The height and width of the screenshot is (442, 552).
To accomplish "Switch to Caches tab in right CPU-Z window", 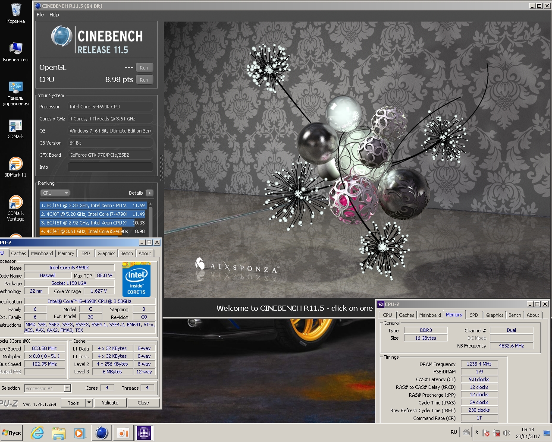I will point(406,315).
